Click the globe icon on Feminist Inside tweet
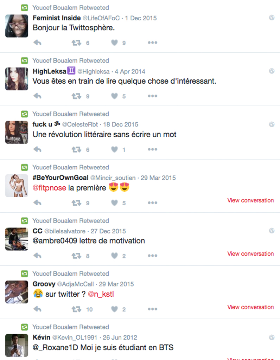 coord(272,18)
